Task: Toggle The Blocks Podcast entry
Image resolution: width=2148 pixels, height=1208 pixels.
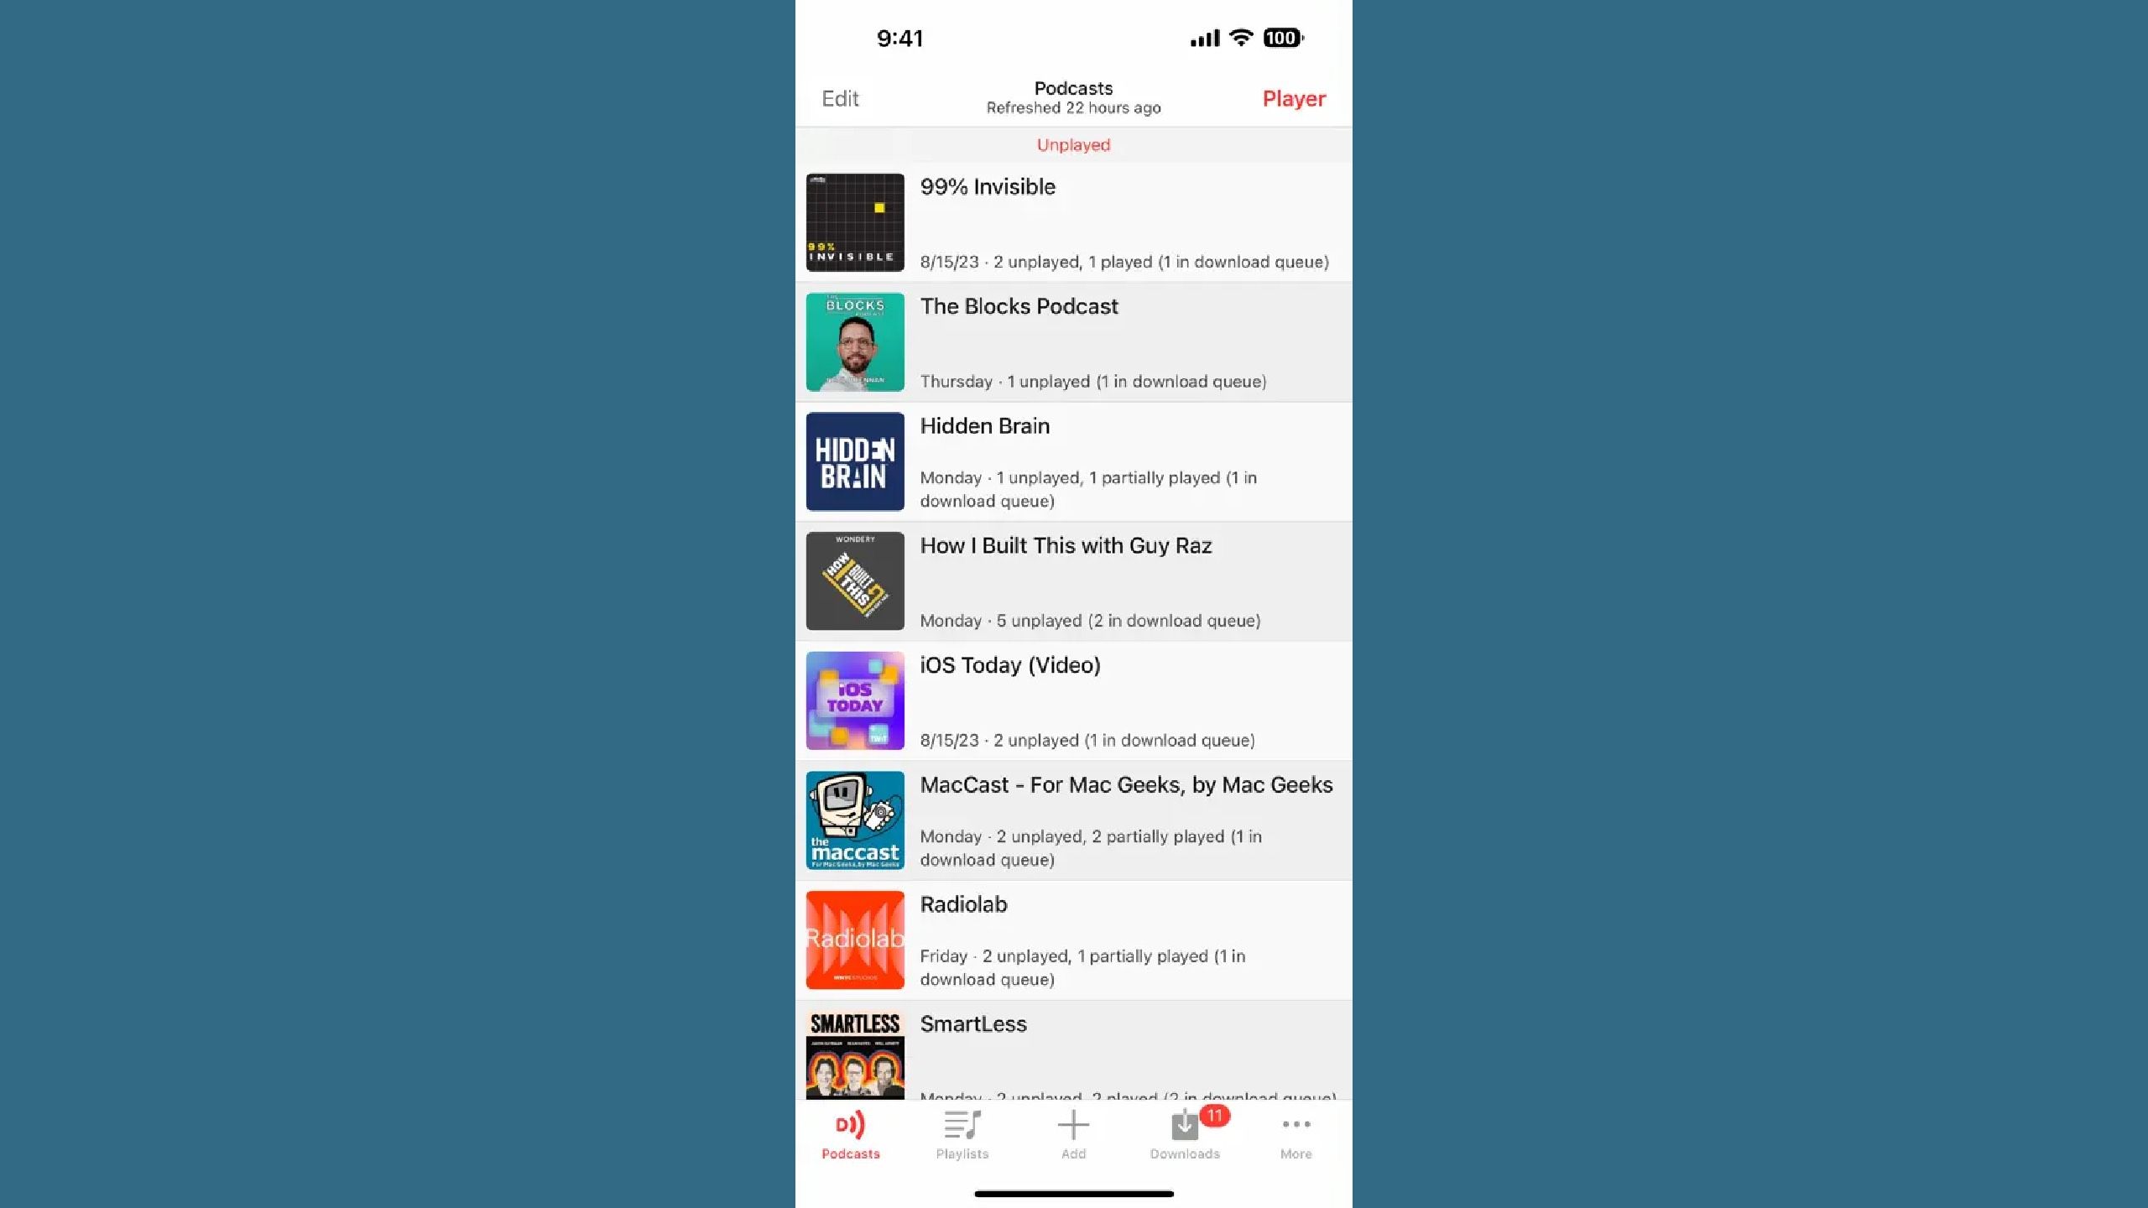Action: 1072,342
